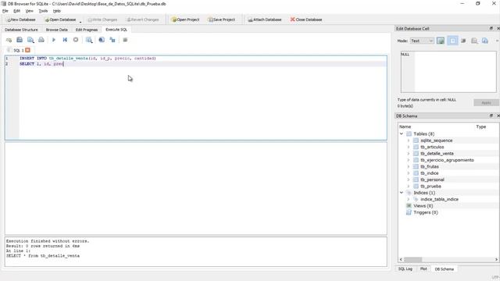Click Write Changes toolbar button
Screen dimensions: 500x281
tap(102, 20)
